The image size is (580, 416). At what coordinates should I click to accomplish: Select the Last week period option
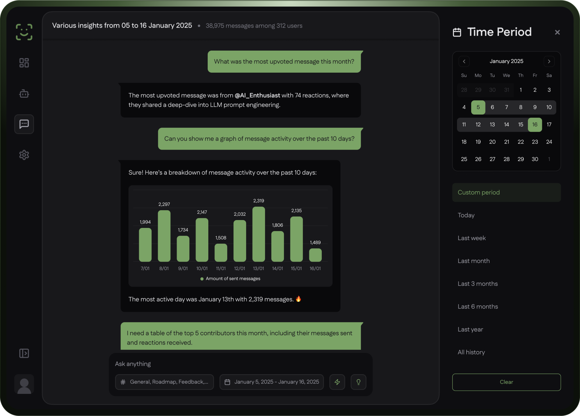[472, 238]
